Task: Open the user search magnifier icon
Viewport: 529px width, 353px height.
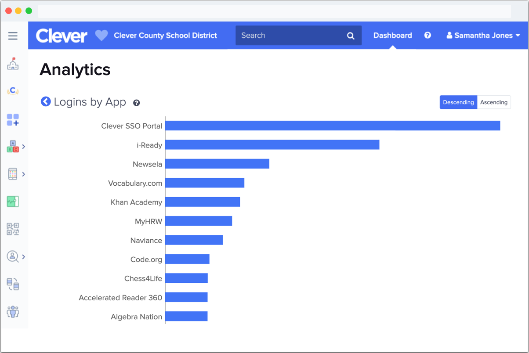Action: (13, 256)
